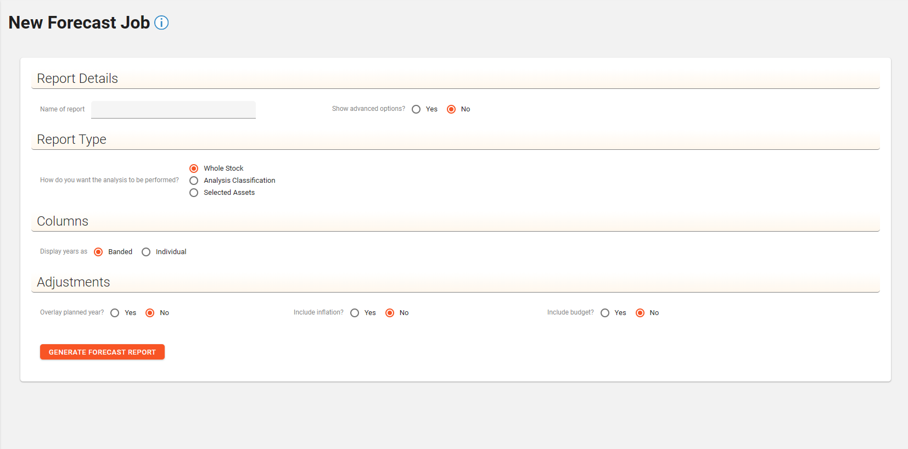Click the Name of report input field
Image resolution: width=908 pixels, height=449 pixels.
[173, 109]
